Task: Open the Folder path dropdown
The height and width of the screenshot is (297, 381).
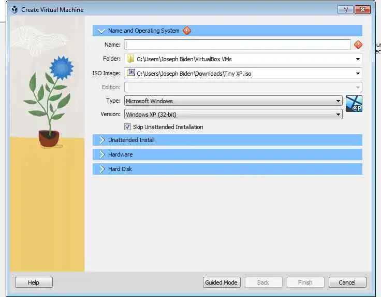Action: 358,59
